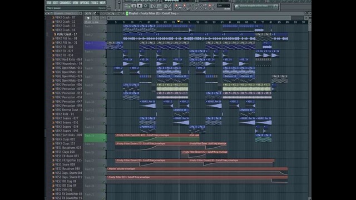Toggle mute switch on Track 6
Image resolution: width=356 pixels, height=200 pixels.
[104, 73]
